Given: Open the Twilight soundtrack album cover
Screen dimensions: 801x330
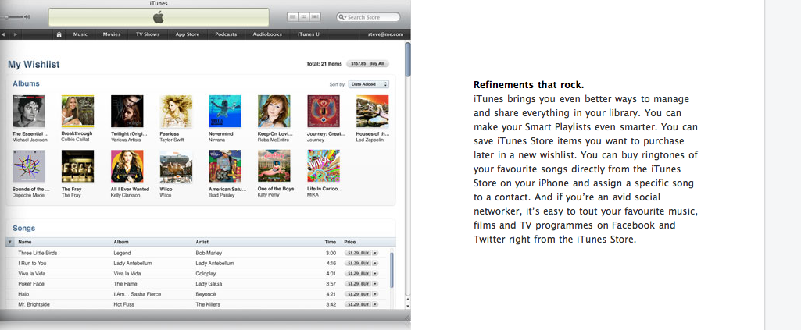Looking at the screenshot, I should [x=127, y=111].
